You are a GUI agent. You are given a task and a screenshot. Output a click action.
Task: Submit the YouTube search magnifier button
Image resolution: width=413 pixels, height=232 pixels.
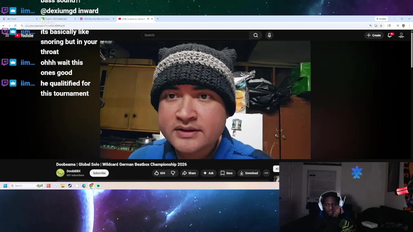click(x=256, y=35)
